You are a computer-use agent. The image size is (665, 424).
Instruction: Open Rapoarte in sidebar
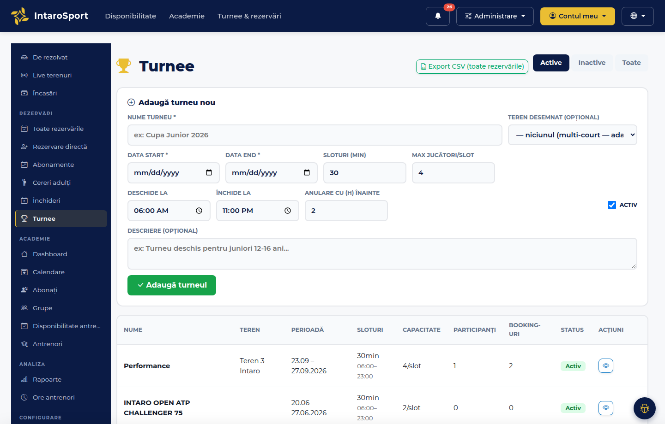[x=61, y=379]
